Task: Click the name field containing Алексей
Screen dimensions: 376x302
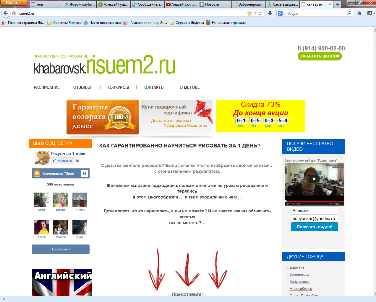Action: (315, 211)
